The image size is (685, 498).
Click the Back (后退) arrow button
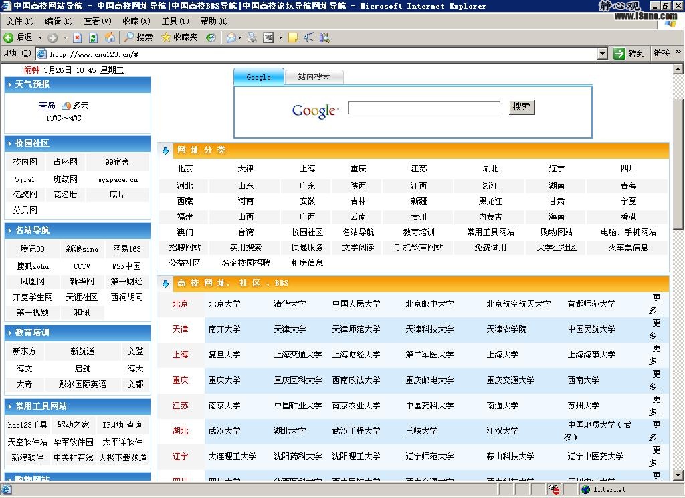pos(17,37)
